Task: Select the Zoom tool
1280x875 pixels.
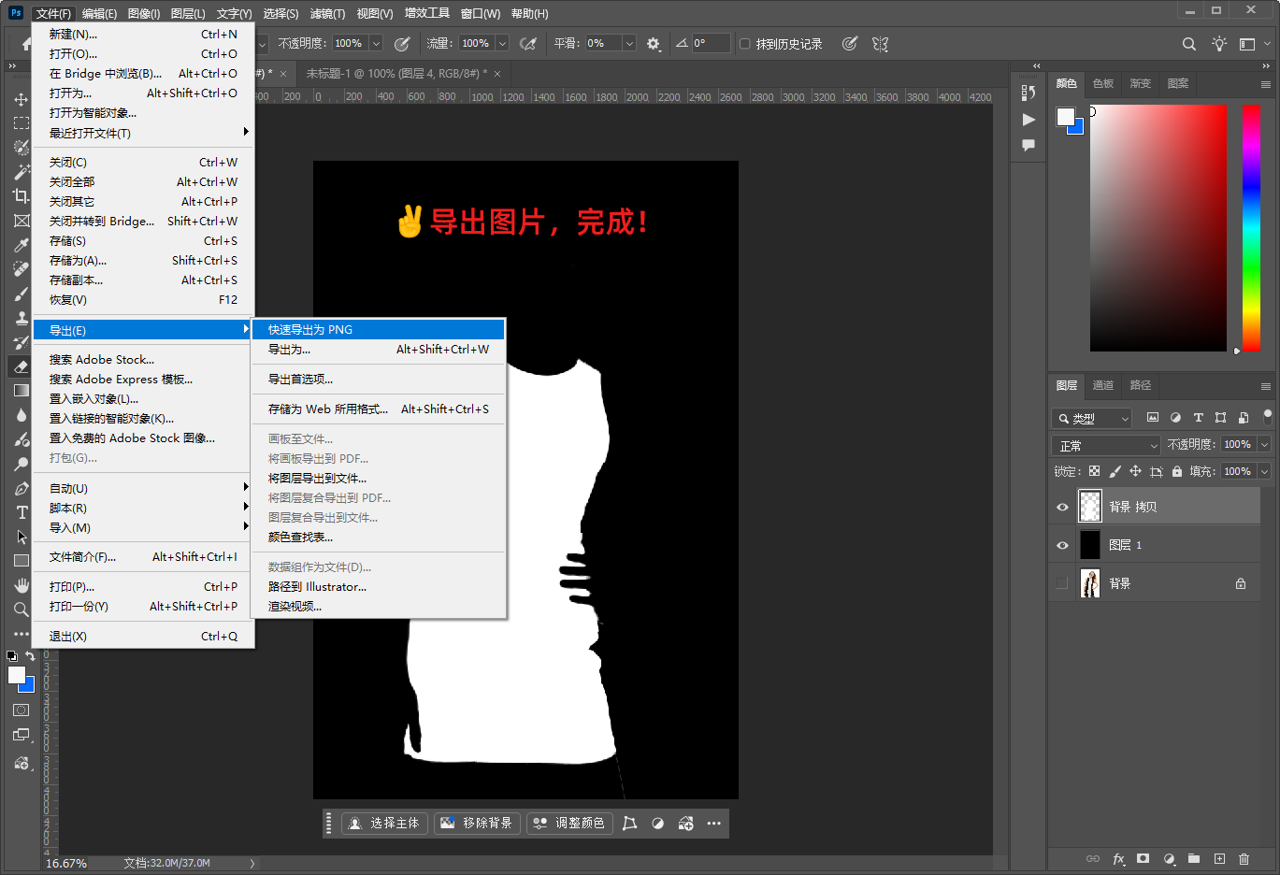Action: 21,610
